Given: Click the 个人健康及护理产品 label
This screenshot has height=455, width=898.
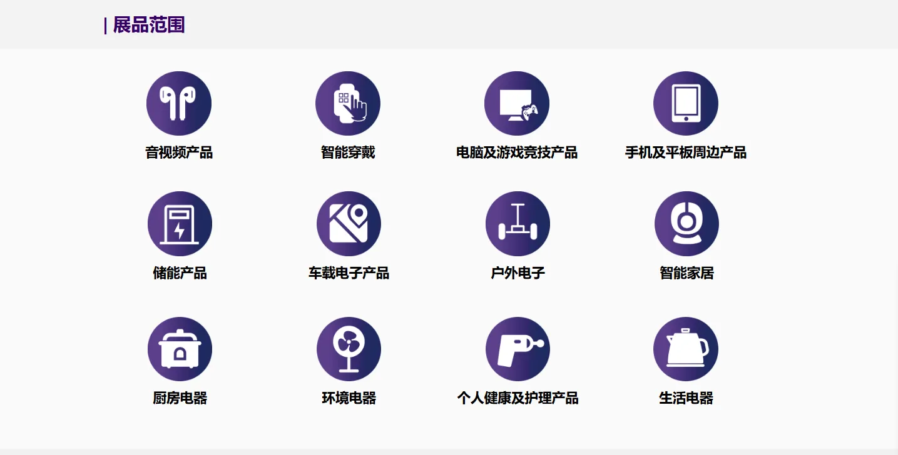Looking at the screenshot, I should pyautogui.click(x=518, y=398).
